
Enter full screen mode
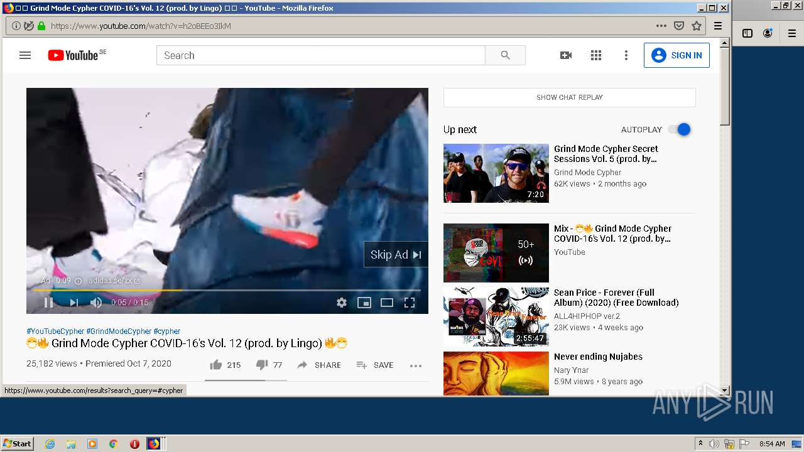pyautogui.click(x=410, y=303)
